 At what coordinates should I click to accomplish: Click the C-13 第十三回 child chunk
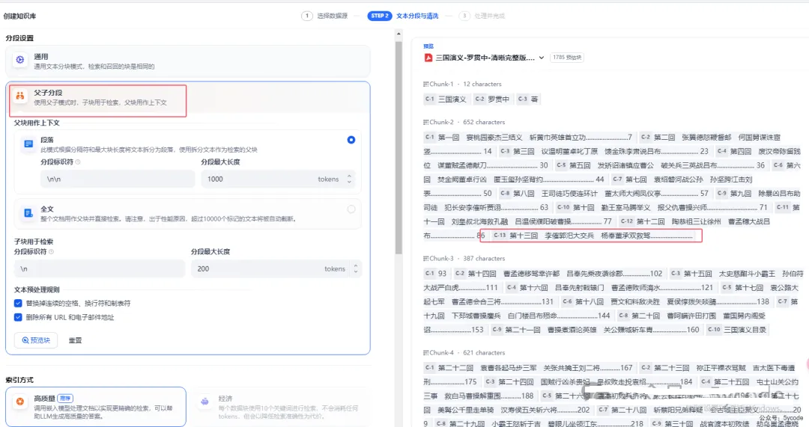pos(593,236)
